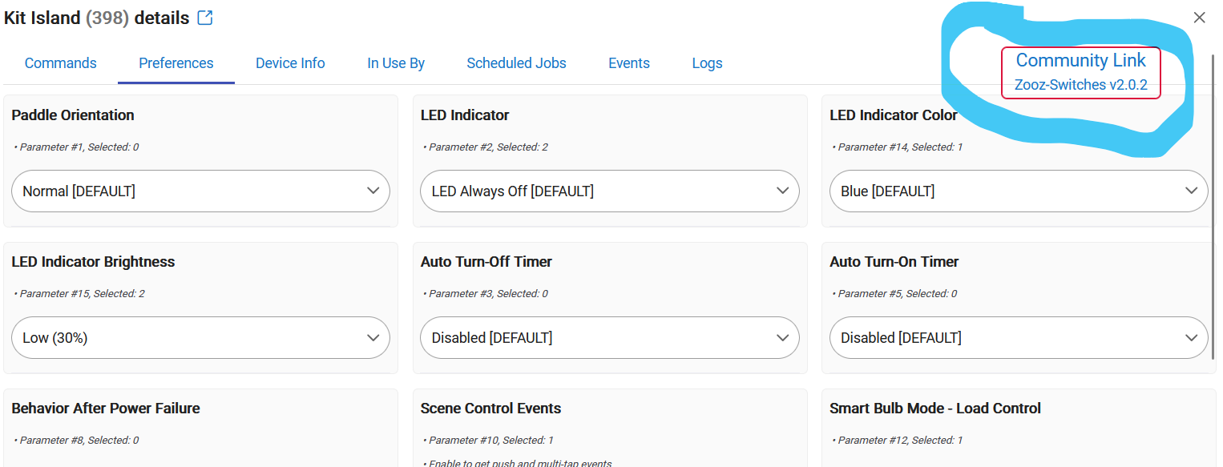Open the Normal [DEFAULT] paddle orientation dropdown

[200, 191]
